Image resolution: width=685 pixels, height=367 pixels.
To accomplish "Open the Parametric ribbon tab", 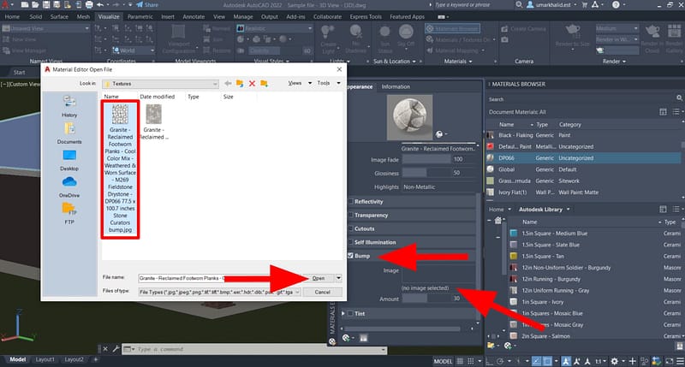I will (140, 15).
